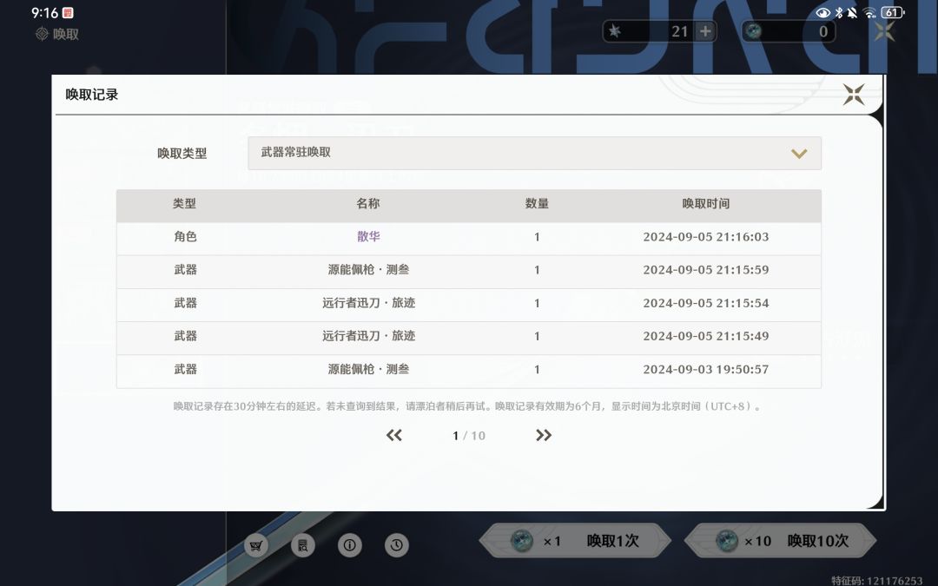This screenshot has width=938, height=586.
Task: Click the Wi-Fi status icon
Action: [869, 12]
